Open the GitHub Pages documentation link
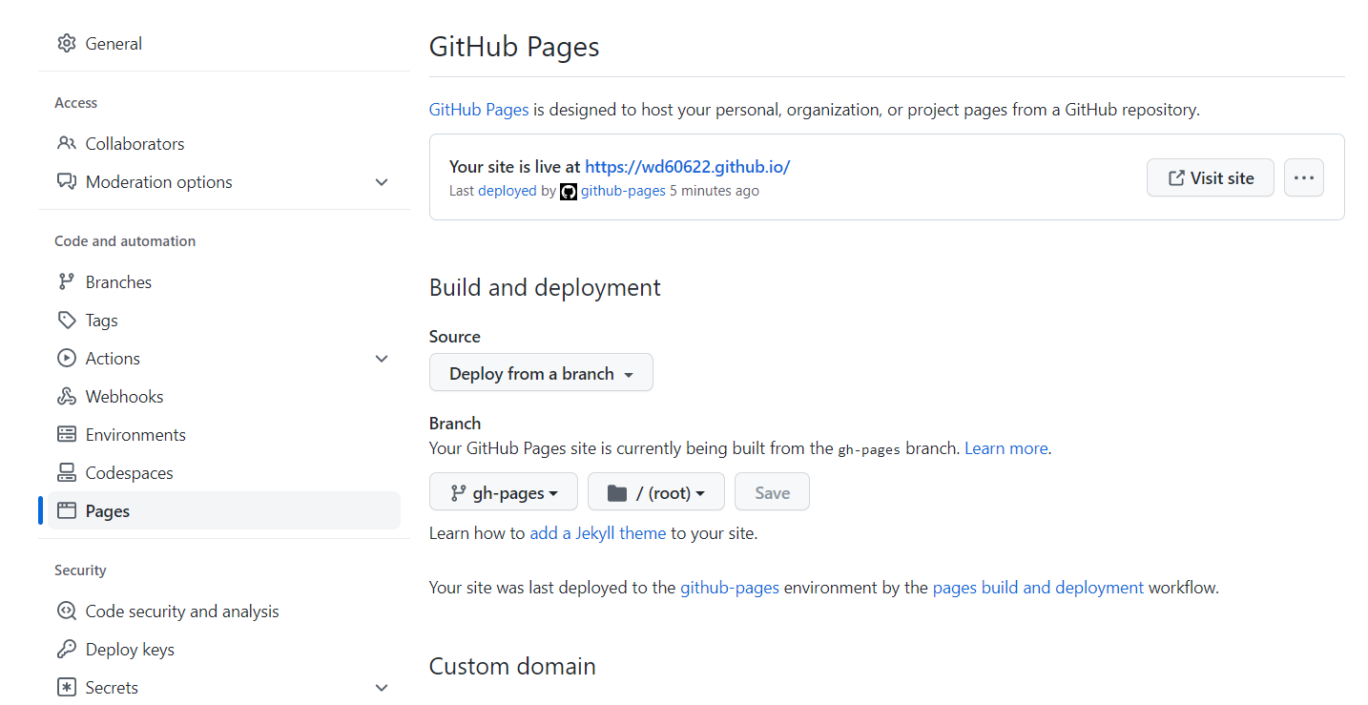The image size is (1368, 705). pos(479,110)
